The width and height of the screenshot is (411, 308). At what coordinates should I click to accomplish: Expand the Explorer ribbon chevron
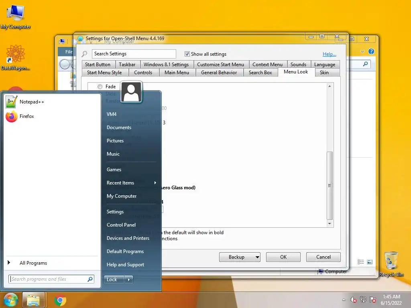point(362,51)
